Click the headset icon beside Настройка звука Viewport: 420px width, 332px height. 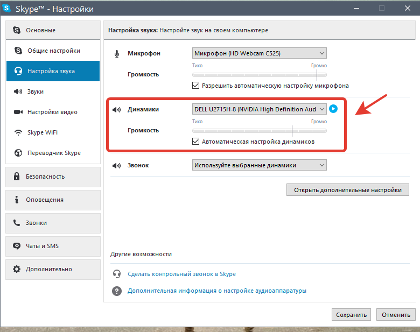[18, 71]
